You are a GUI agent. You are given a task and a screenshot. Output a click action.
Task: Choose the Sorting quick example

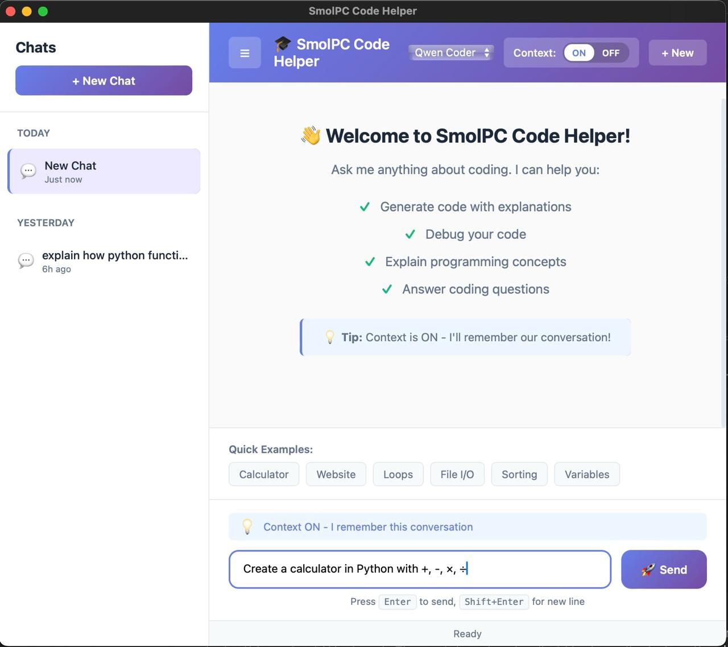click(519, 474)
